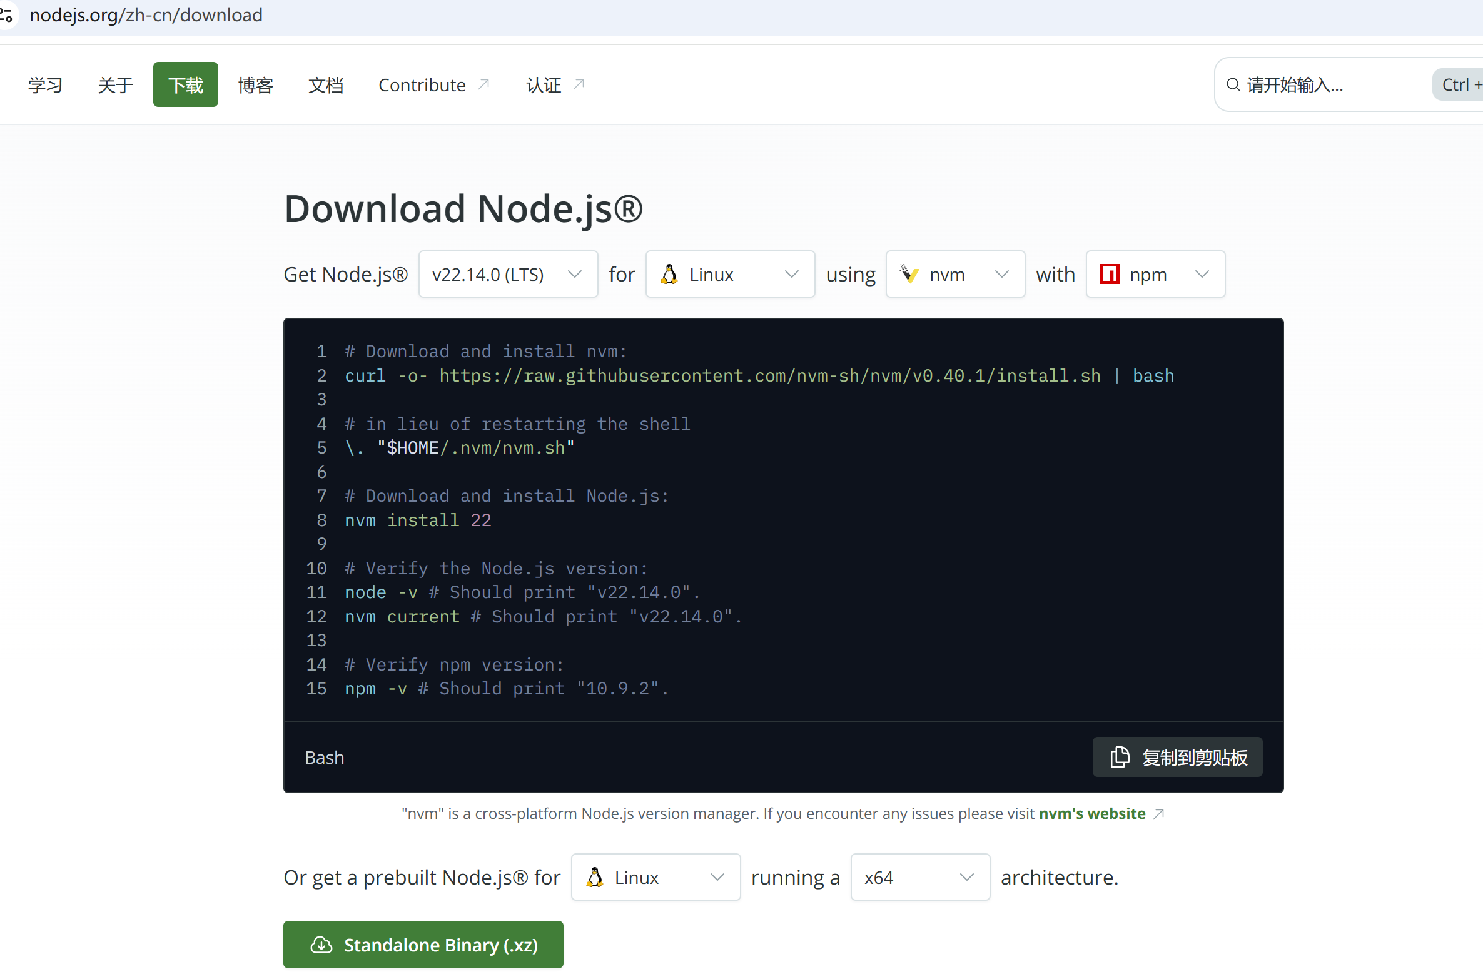The image size is (1483, 979).
Task: Open the 下载 navigation tab
Action: [x=185, y=85]
